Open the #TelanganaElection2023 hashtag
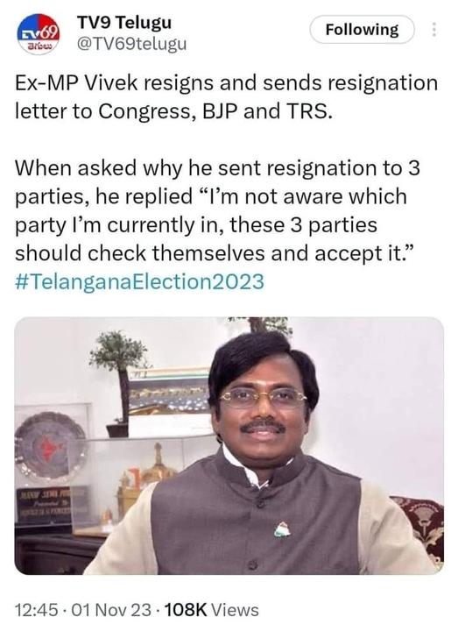Image resolution: width=458 pixels, height=631 pixels. coord(139,281)
